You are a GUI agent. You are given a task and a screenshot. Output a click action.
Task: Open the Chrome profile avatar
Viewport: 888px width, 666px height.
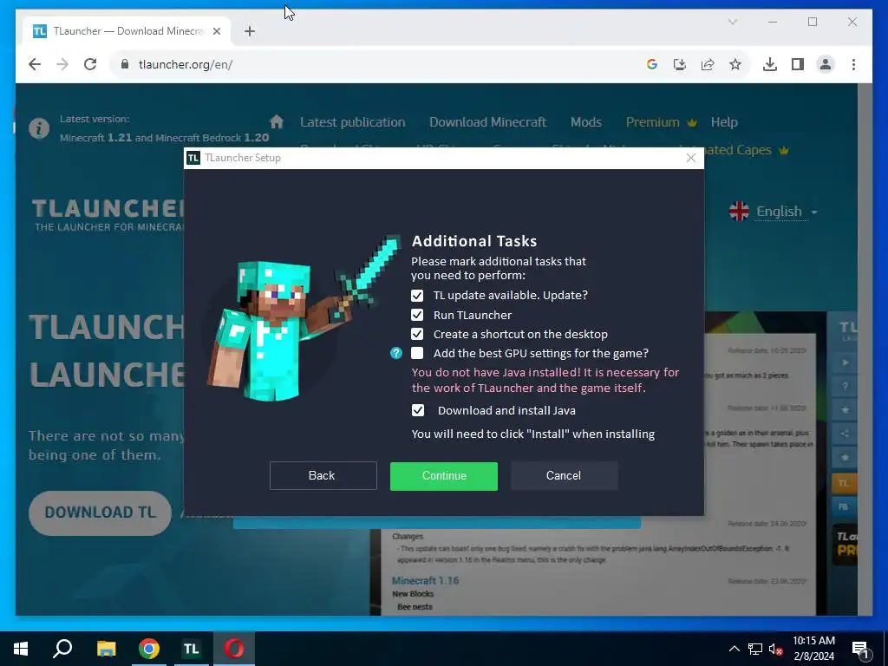tap(826, 64)
